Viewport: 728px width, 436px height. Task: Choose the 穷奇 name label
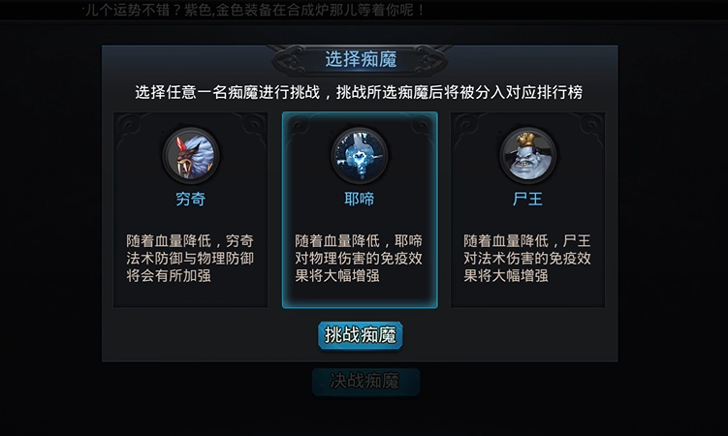(190, 199)
